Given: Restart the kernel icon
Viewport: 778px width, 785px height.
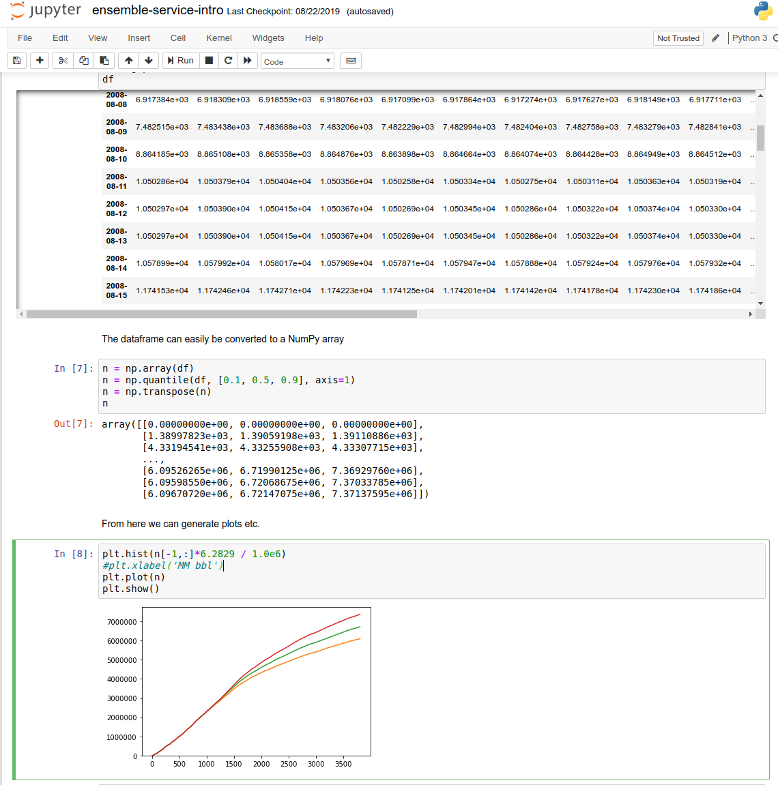Looking at the screenshot, I should 229,61.
